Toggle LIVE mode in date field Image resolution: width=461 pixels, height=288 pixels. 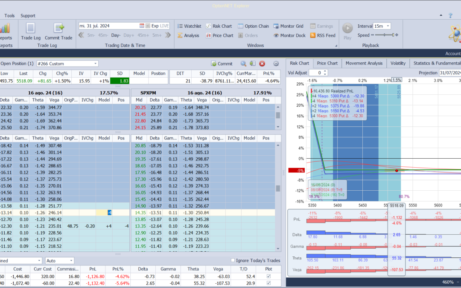164,26
